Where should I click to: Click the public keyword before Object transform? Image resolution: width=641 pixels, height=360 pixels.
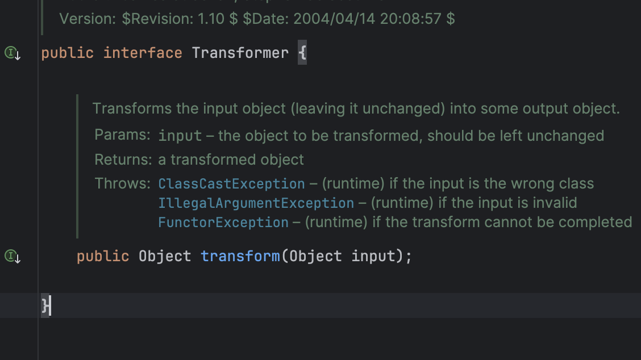pyautogui.click(x=103, y=256)
